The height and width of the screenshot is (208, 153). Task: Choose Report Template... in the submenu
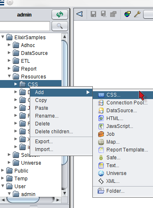(123, 150)
